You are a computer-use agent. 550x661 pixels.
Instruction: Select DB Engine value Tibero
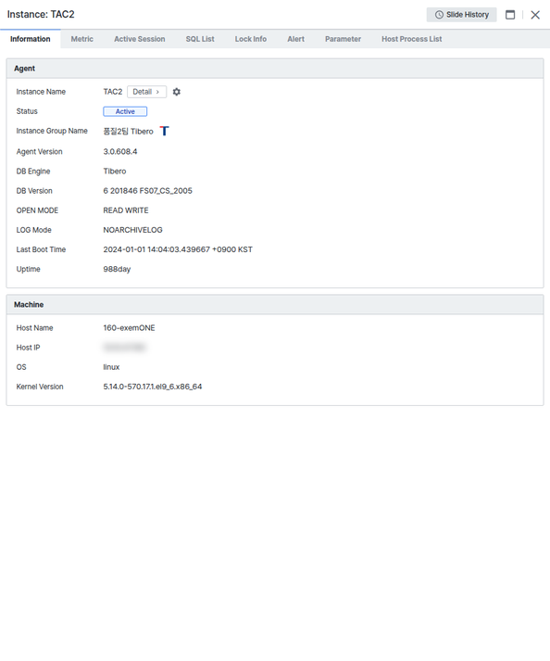pos(115,172)
